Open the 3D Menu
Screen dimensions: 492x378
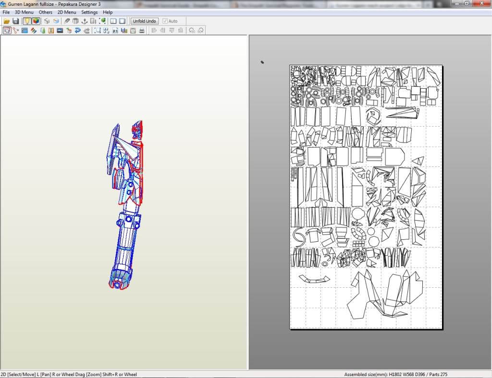pyautogui.click(x=24, y=12)
